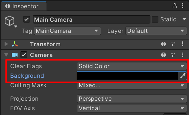Open the Tag MainCamera dropdown
This screenshot has height=115, width=189.
[x=67, y=31]
